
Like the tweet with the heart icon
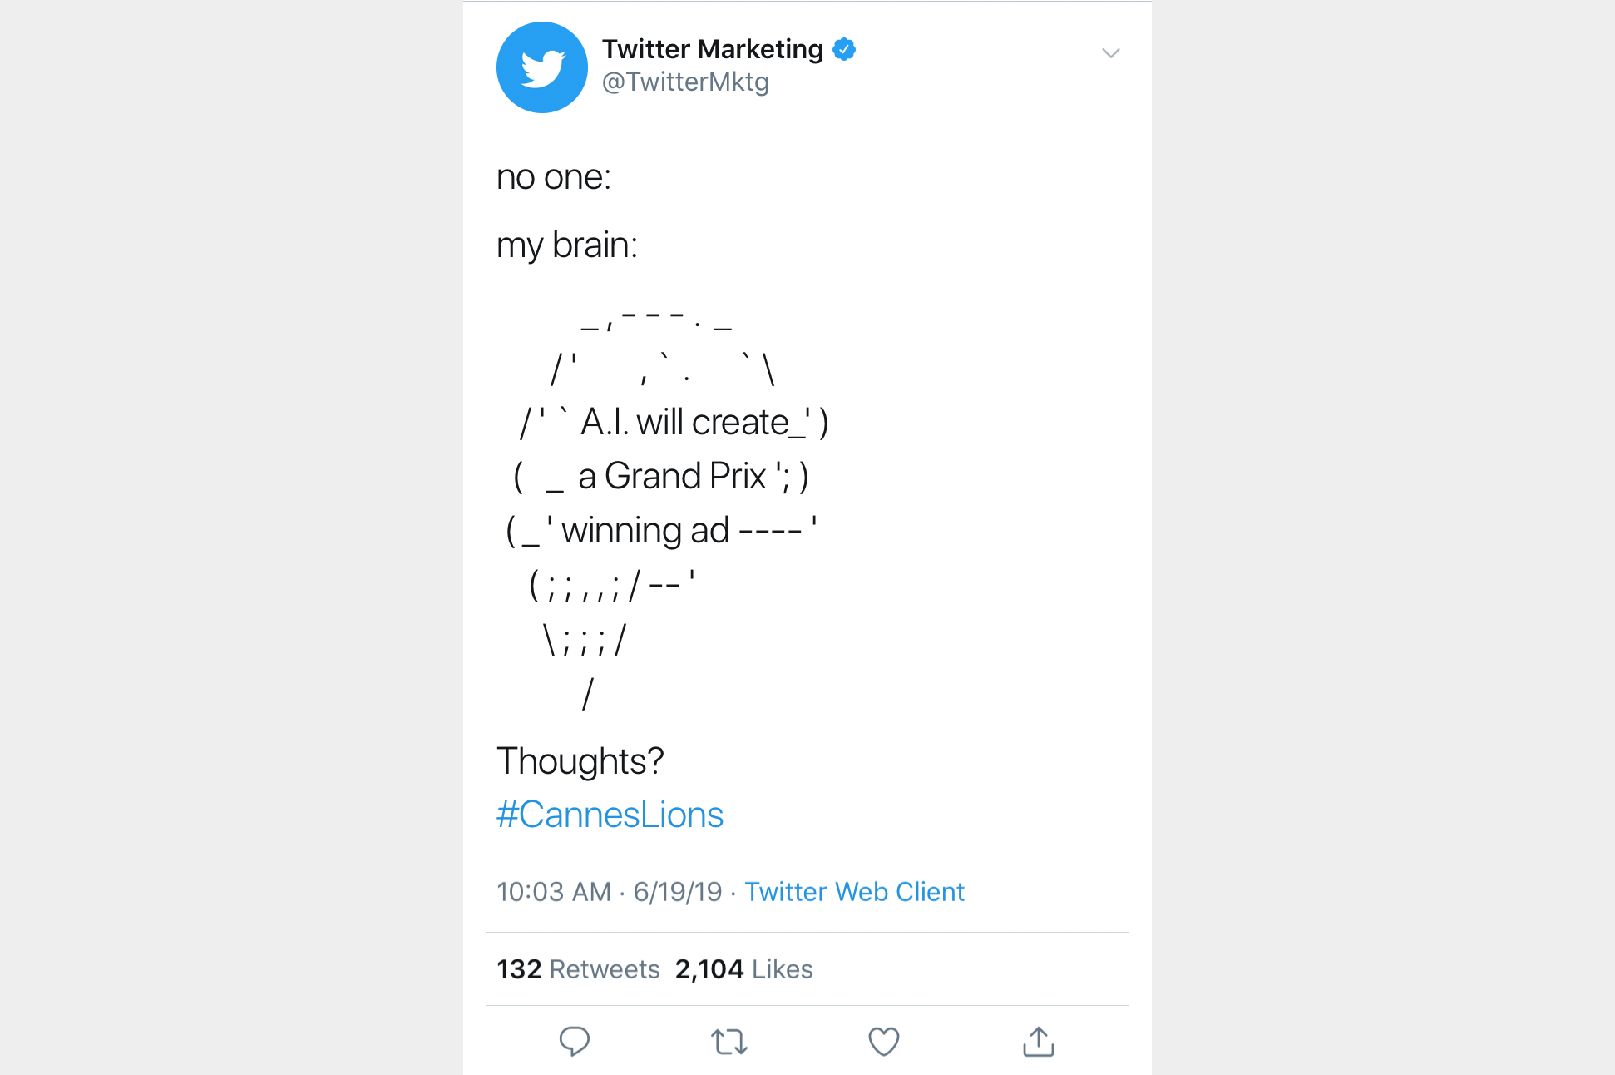[x=884, y=1042]
